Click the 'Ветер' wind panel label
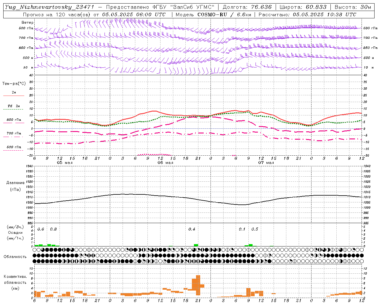This screenshot has height=303, width=379. 28,22
